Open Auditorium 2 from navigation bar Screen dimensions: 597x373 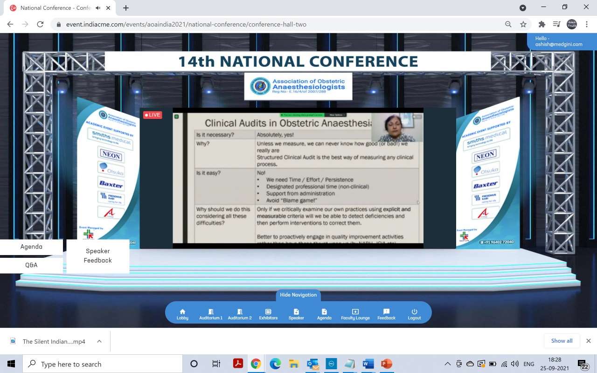[x=240, y=314]
